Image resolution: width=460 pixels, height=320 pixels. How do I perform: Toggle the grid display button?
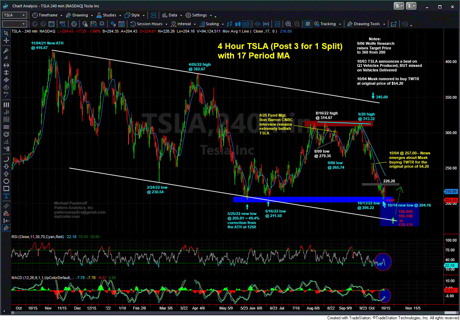308,24
